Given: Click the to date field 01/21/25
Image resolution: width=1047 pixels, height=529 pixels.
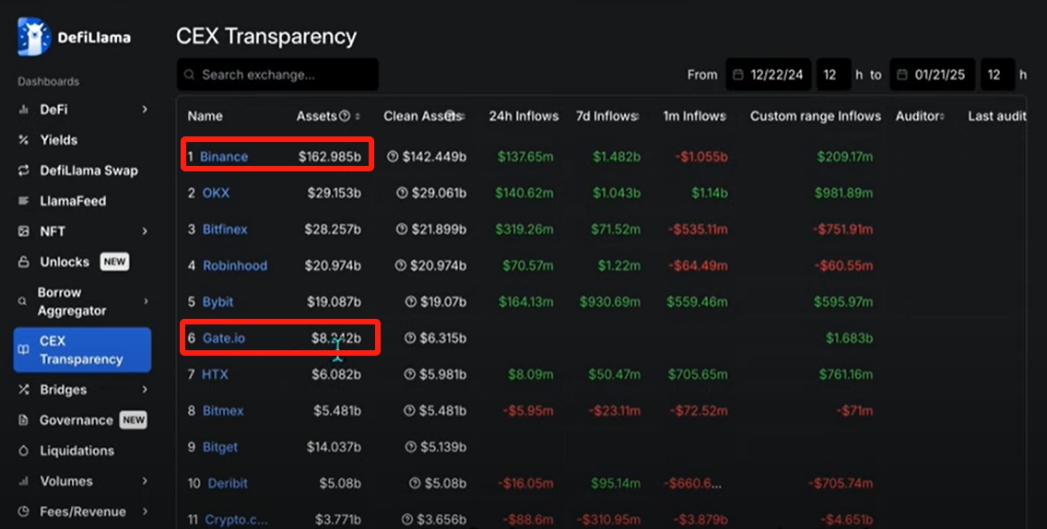Looking at the screenshot, I should coord(933,75).
